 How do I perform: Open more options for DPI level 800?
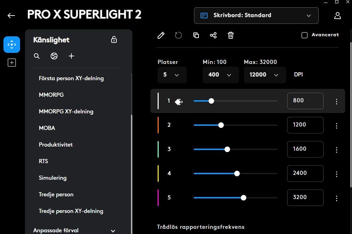coord(336,101)
